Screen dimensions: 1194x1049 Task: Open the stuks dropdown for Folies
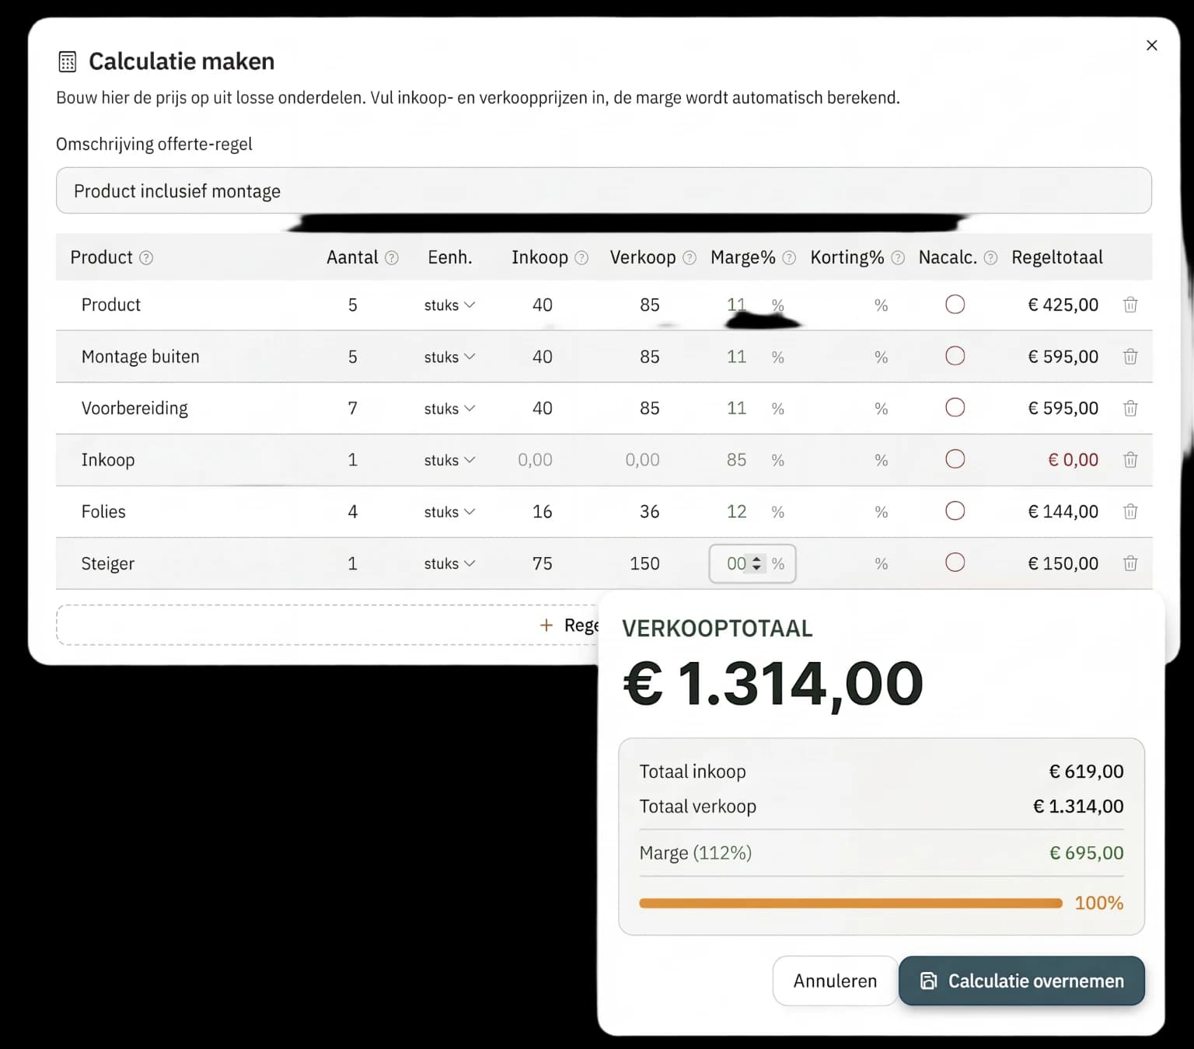[x=449, y=511]
